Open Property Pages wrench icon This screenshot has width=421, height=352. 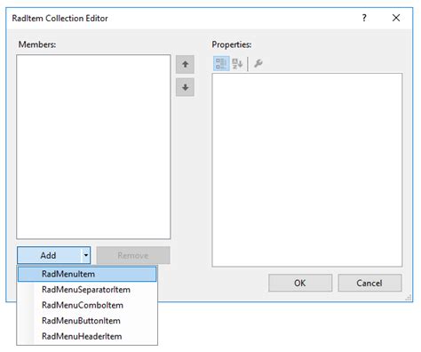[258, 63]
